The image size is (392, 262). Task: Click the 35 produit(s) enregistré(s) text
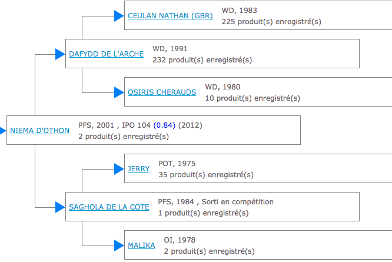206,175
